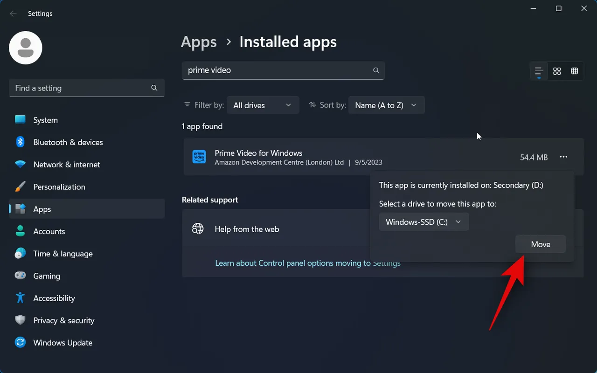Click the Privacy shield icon
The height and width of the screenshot is (373, 597).
point(20,320)
